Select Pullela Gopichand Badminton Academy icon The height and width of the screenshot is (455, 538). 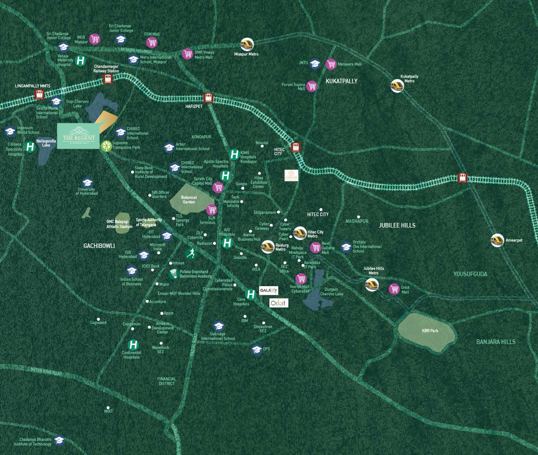[173, 274]
